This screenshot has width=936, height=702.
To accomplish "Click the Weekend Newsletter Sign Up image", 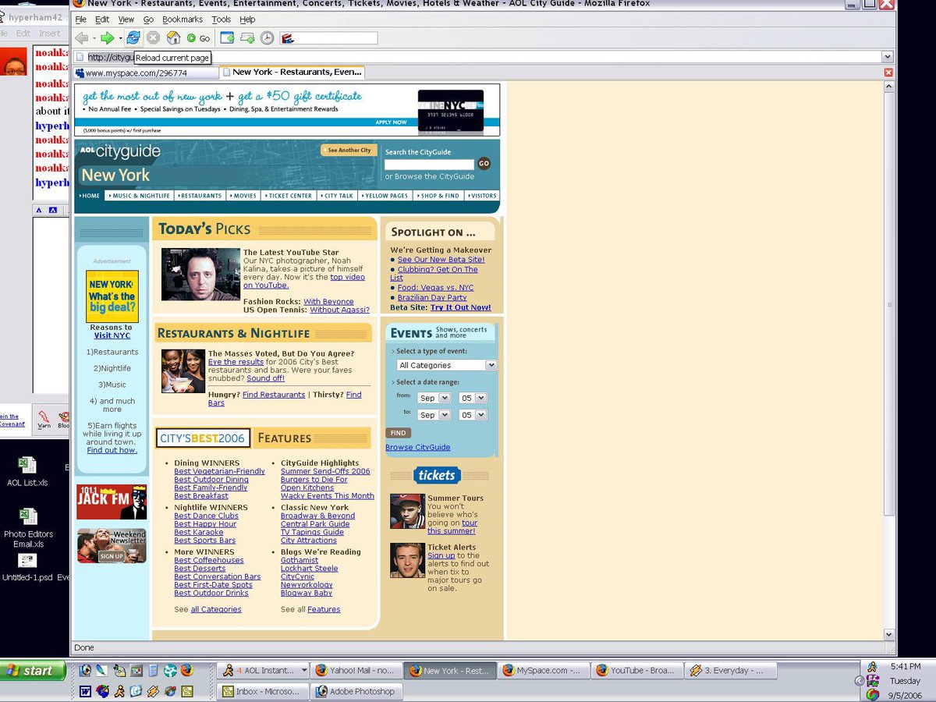I will [112, 546].
